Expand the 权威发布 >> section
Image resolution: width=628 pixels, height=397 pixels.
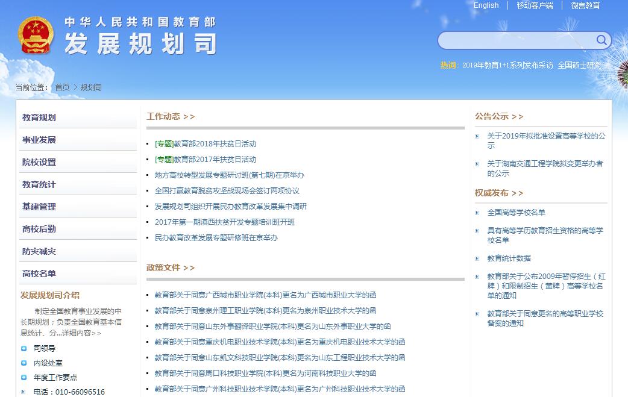[499, 193]
